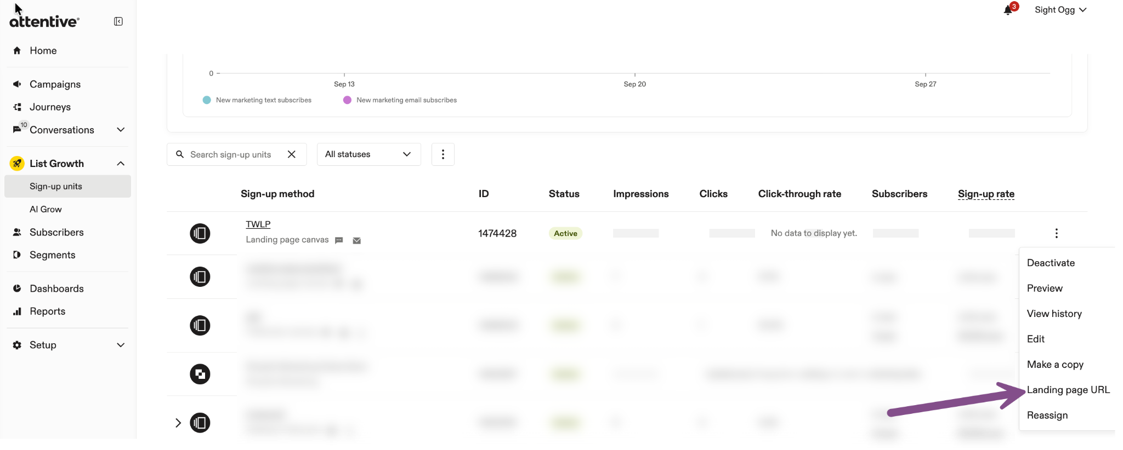
Task: Click the Segments icon
Action: click(x=17, y=255)
